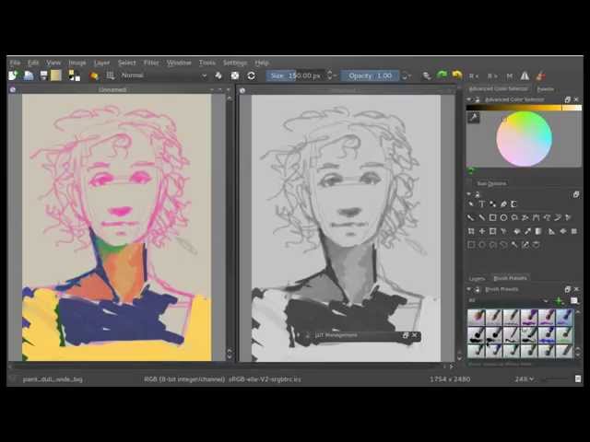This screenshot has width=590, height=442.
Task: Switch to the Tool Options tab
Action: (491, 183)
